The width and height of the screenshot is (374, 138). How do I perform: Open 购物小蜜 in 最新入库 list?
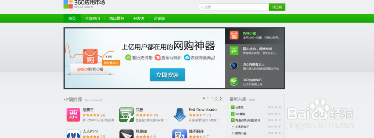240,133
